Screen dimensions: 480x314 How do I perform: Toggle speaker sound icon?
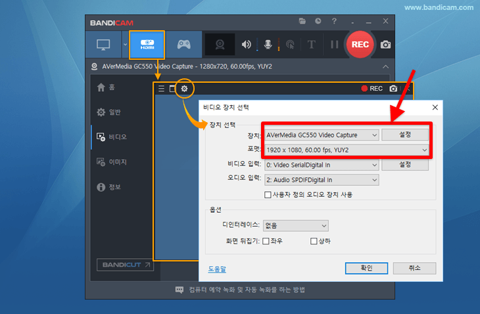pos(246,45)
